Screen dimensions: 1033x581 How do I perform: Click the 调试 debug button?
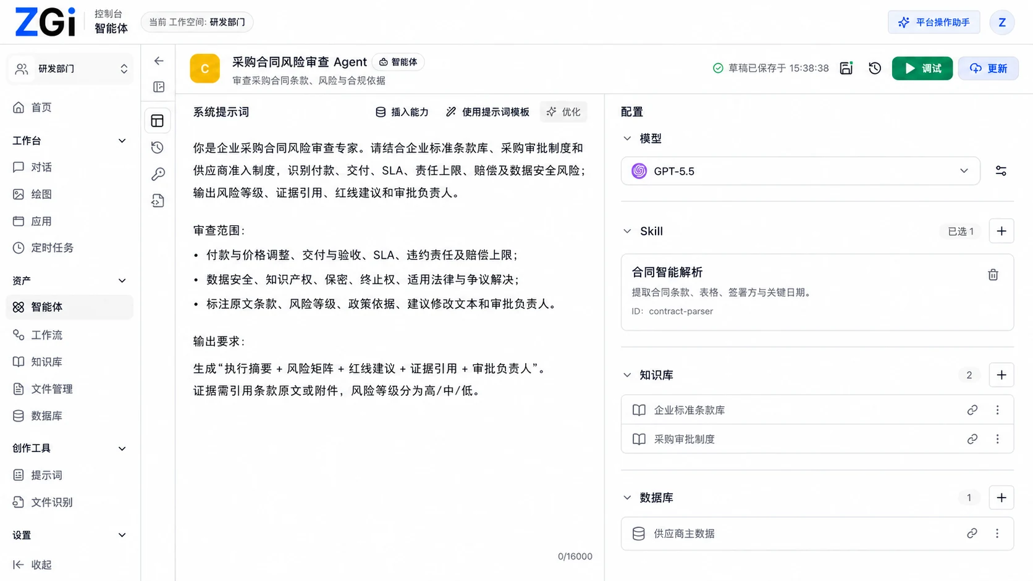point(922,68)
